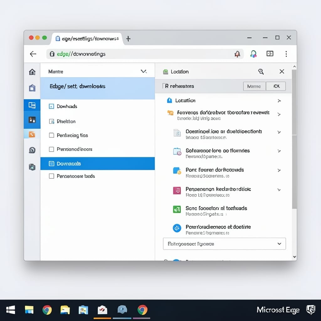Click the rocket icon in the address bar
The image size is (321, 321).
pos(237,54)
